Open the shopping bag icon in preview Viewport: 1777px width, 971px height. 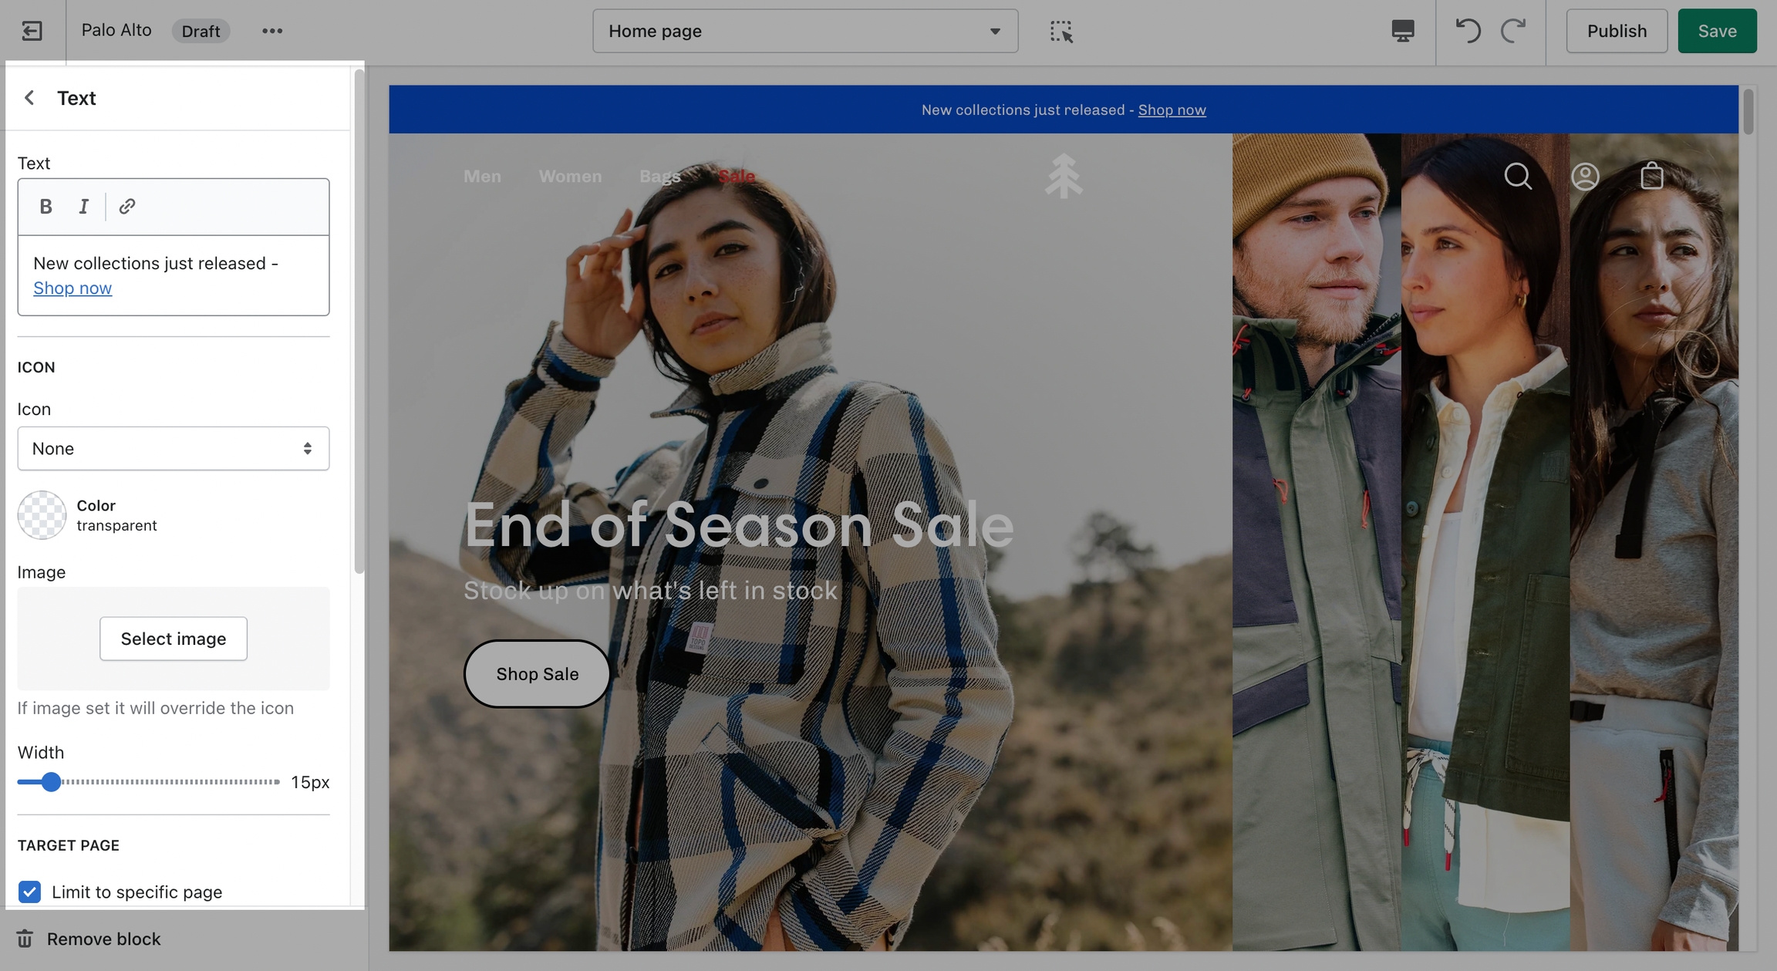click(x=1652, y=176)
